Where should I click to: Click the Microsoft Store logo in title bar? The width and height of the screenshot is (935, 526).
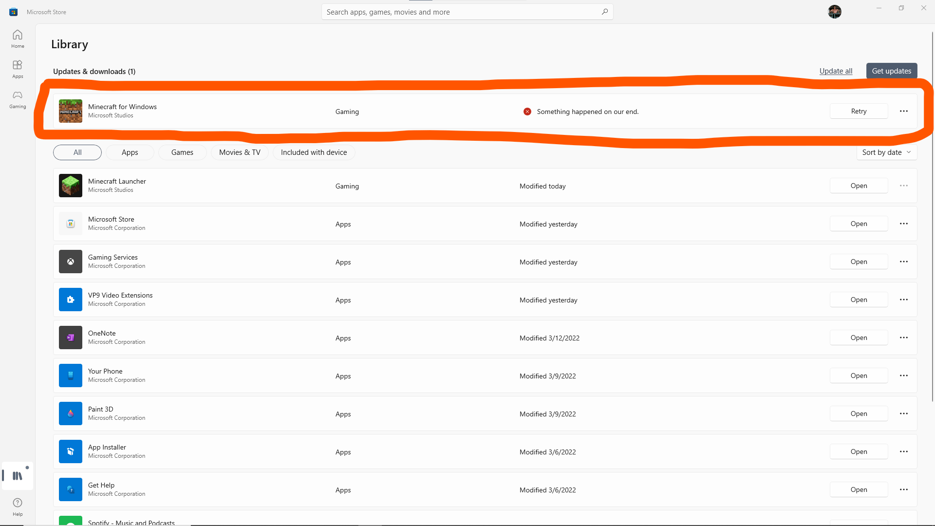point(14,12)
